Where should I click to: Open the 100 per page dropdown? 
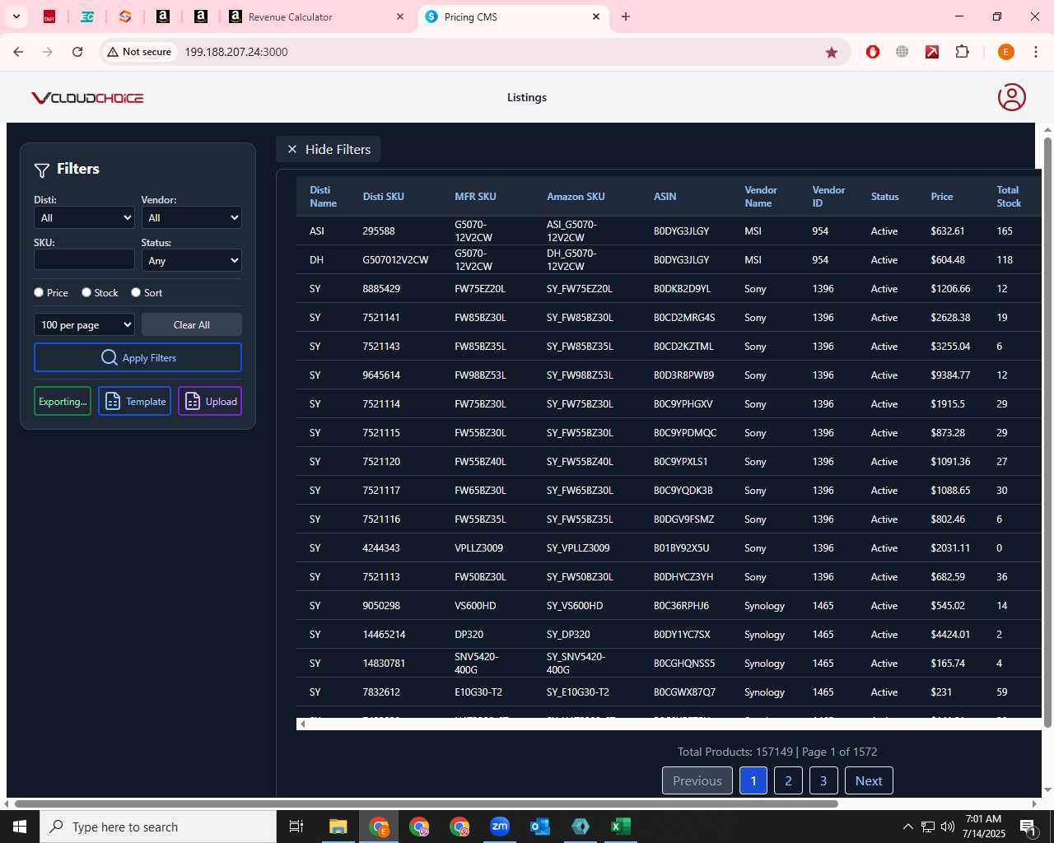84,324
